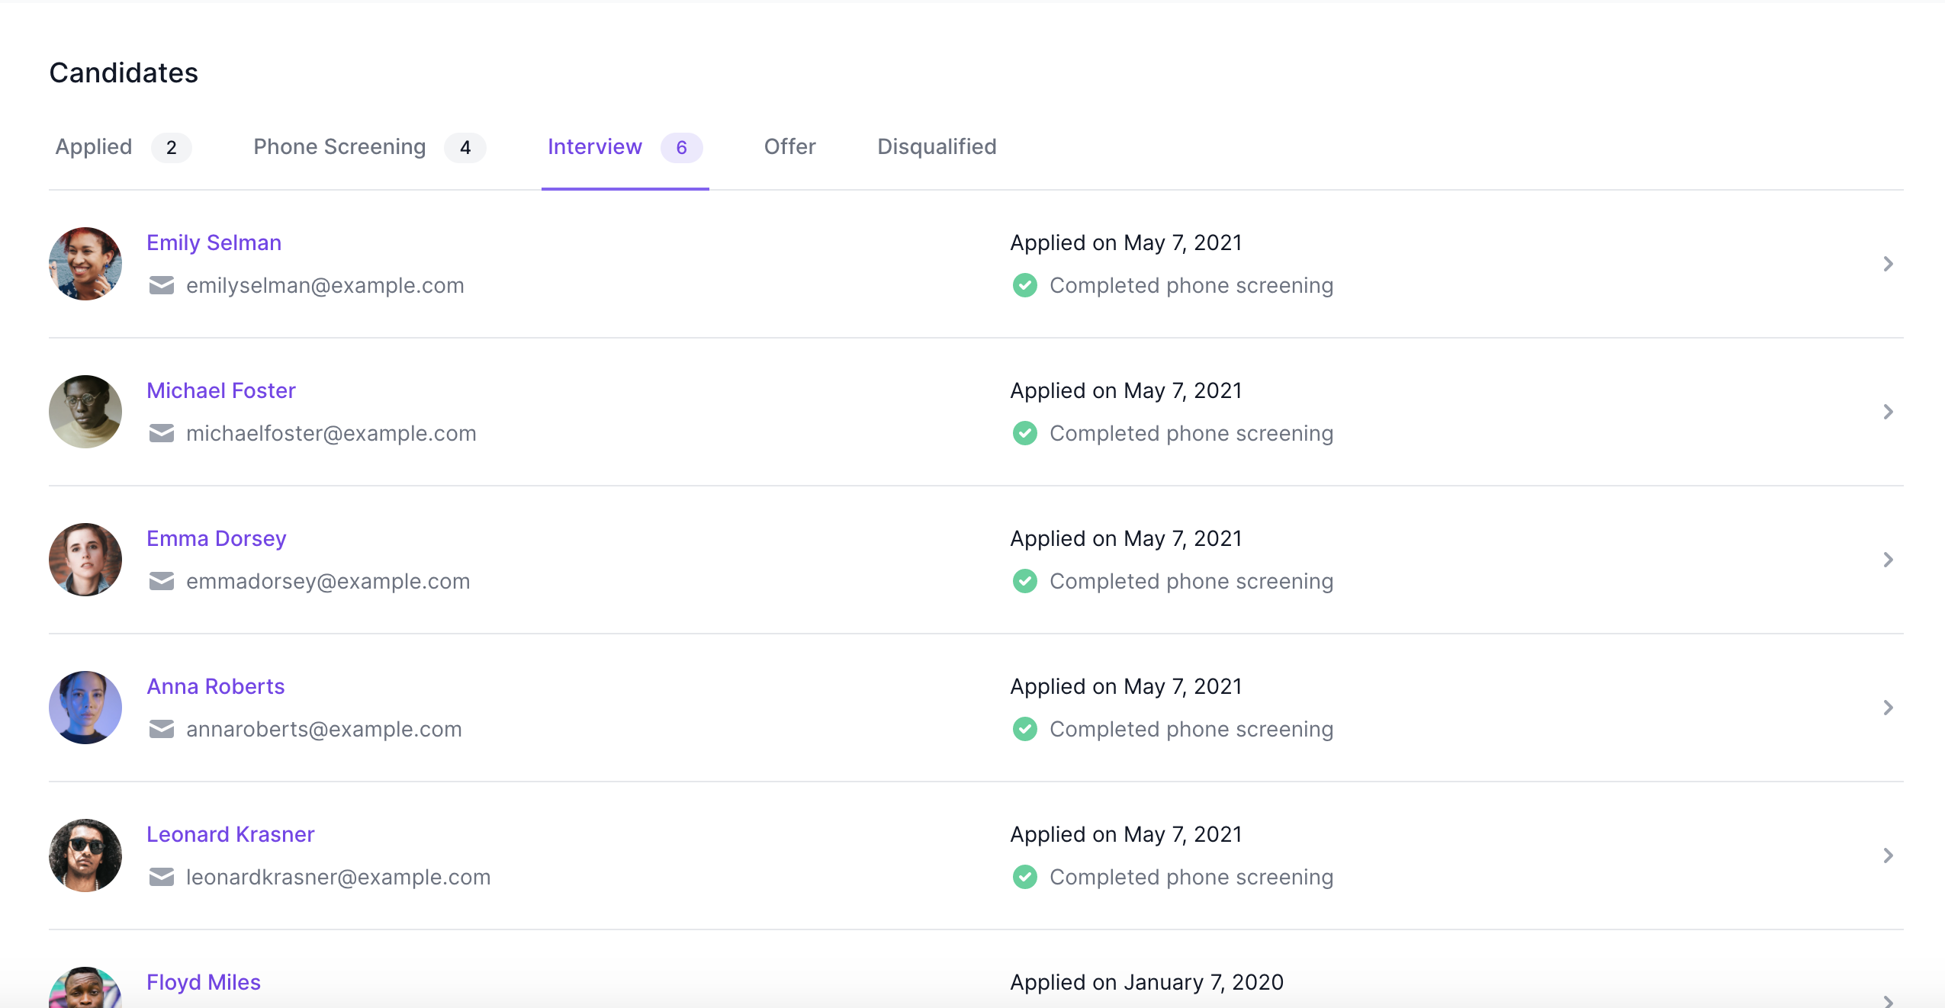Click 'Applied on January 7, 2020' text
This screenshot has width=1945, height=1008.
[x=1147, y=982]
